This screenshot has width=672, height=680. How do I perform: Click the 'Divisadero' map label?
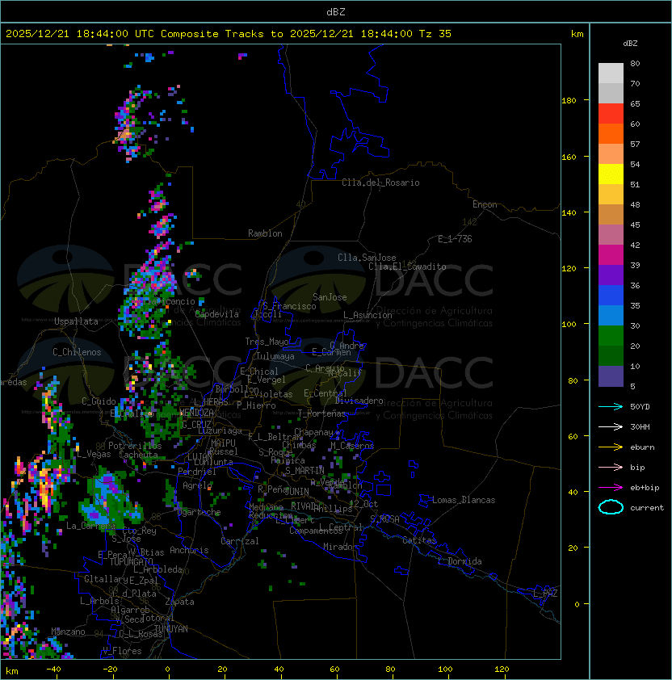(x=359, y=401)
